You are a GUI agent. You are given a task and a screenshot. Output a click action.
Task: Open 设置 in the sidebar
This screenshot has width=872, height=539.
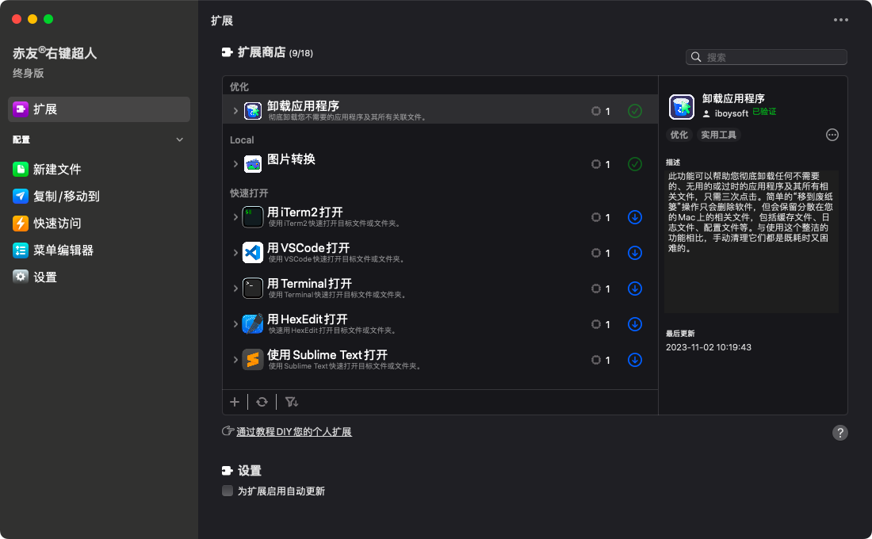(x=34, y=277)
